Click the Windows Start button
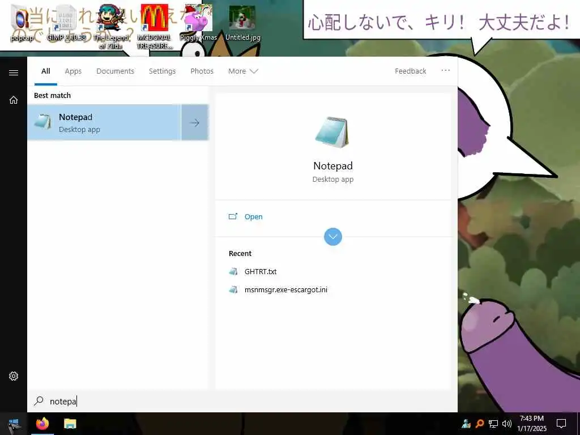580x435 pixels. [14, 424]
